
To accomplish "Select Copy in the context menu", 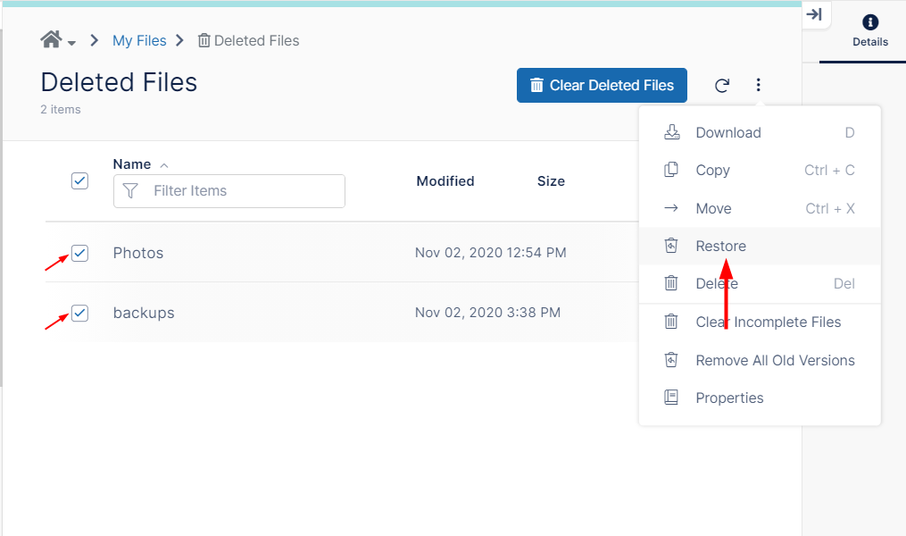I will click(x=712, y=171).
